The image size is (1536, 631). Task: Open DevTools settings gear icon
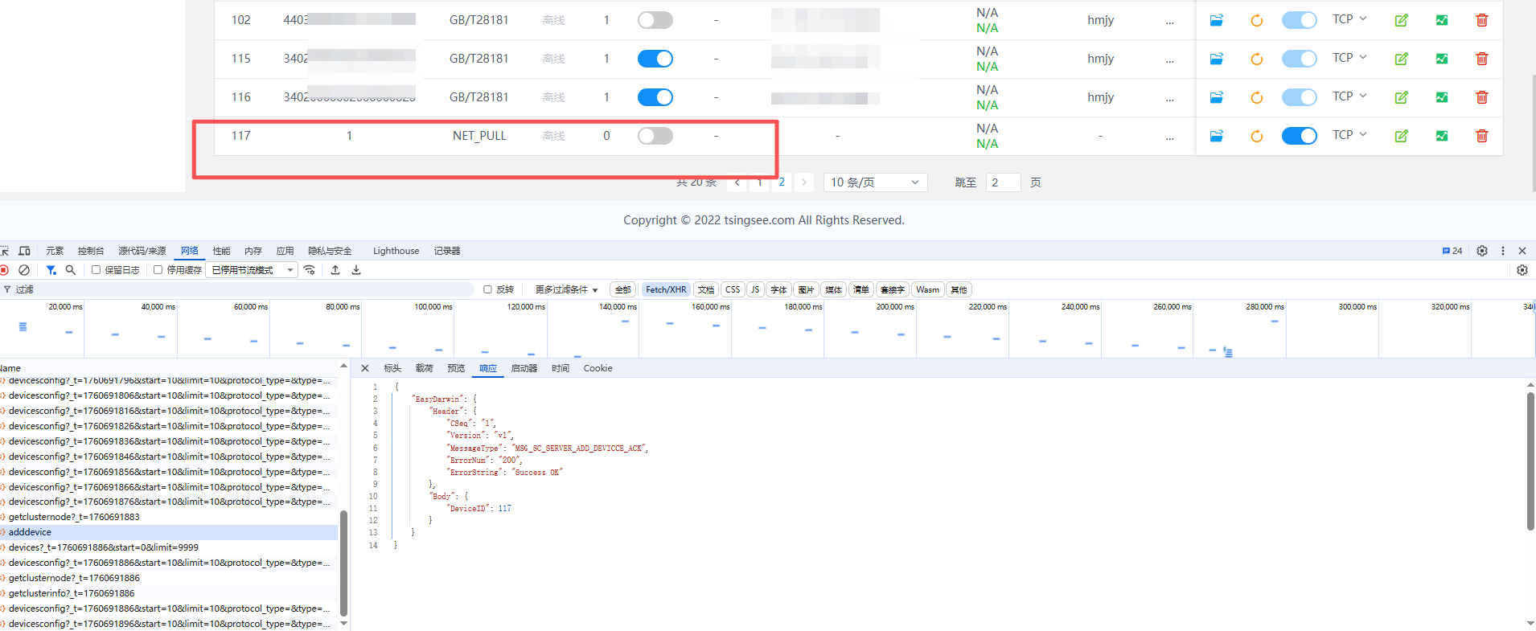pyautogui.click(x=1482, y=251)
